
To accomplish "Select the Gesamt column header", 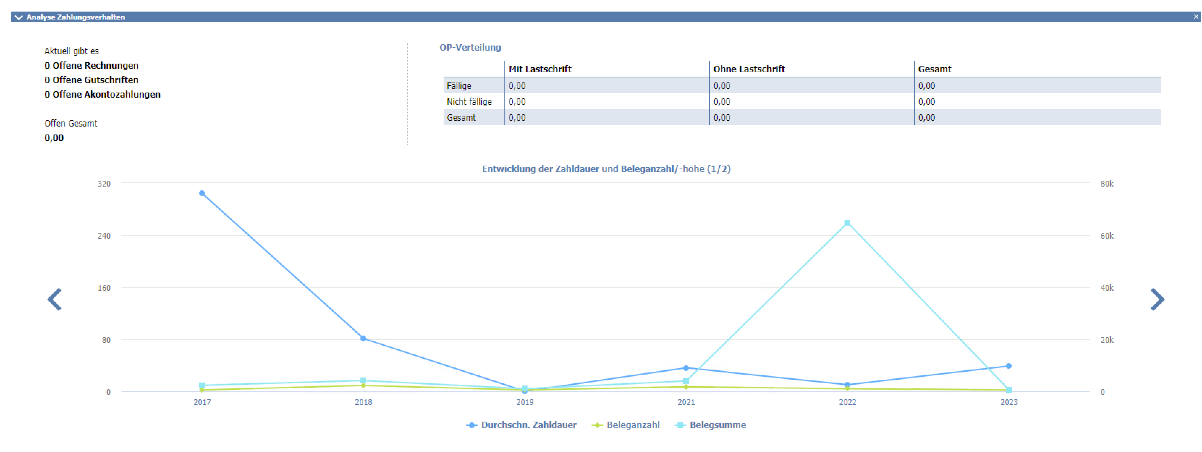I will click(934, 69).
